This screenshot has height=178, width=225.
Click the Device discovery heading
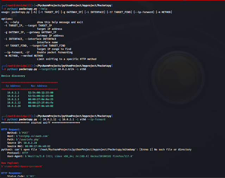point(13,76)
